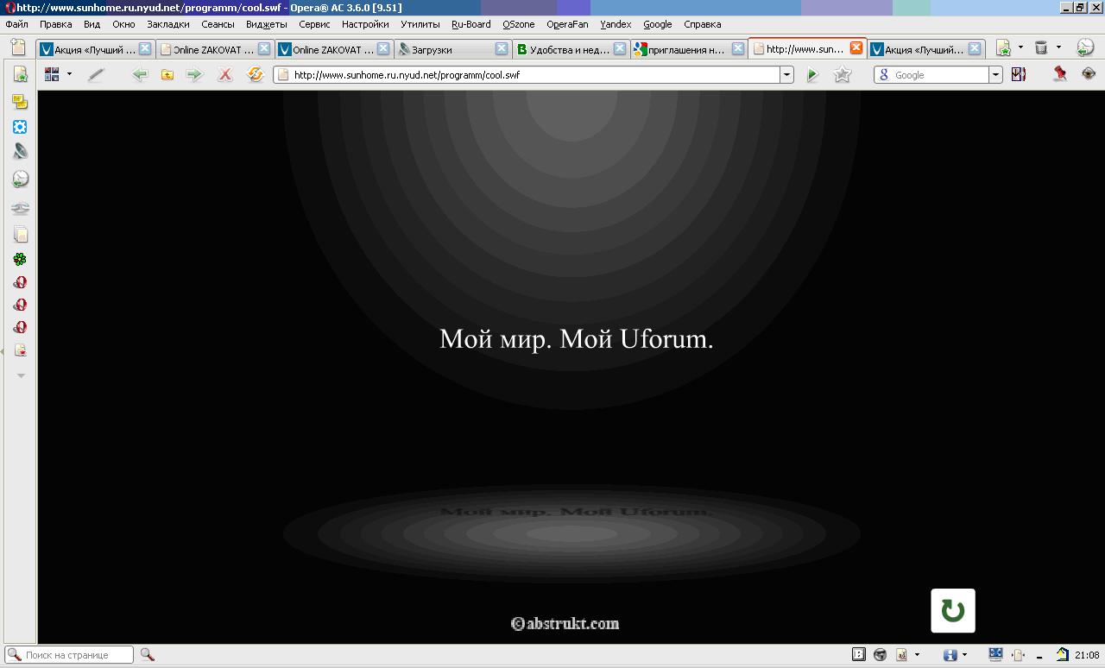This screenshot has width=1105, height=668.
Task: Open the Yandex menu
Action: [x=616, y=24]
